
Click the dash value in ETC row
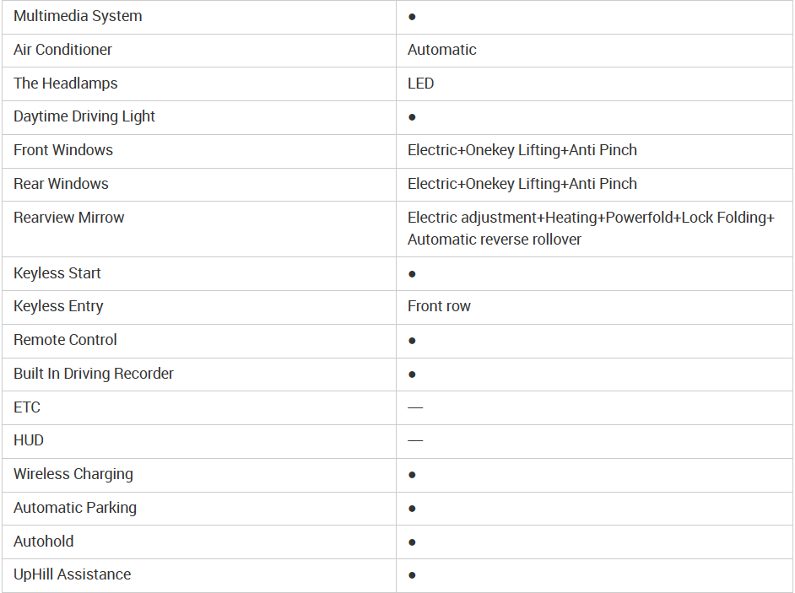point(415,407)
